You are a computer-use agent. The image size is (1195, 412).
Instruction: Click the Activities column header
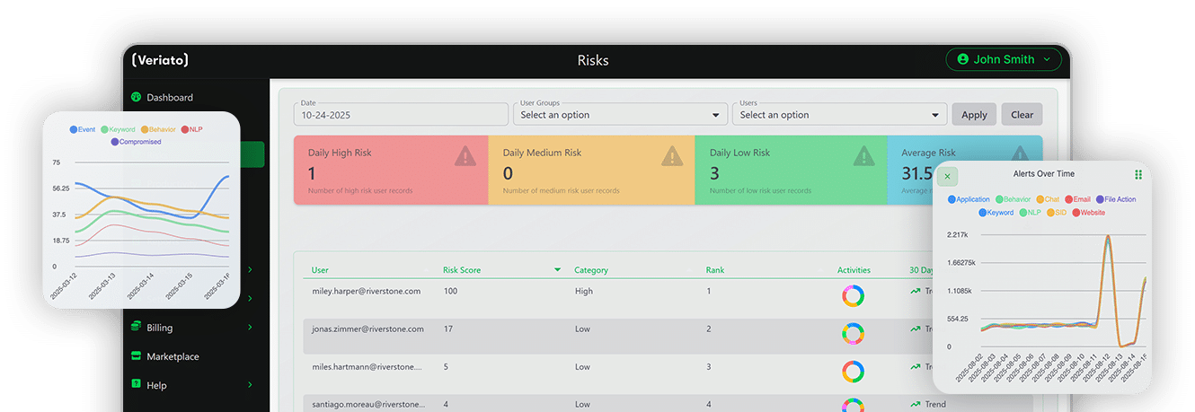[x=854, y=270]
